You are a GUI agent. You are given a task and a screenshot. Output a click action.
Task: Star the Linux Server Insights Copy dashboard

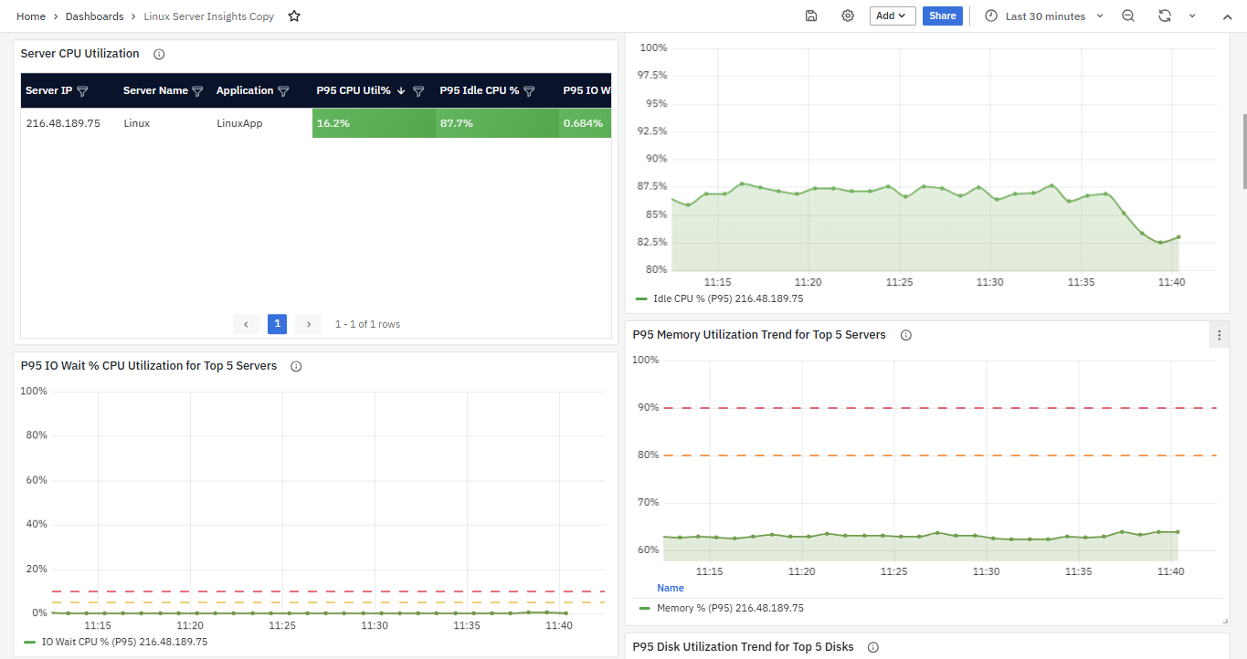(294, 16)
